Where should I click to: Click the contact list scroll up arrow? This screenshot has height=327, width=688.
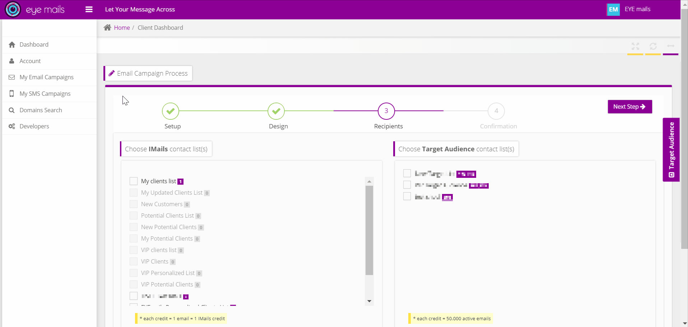tap(369, 181)
